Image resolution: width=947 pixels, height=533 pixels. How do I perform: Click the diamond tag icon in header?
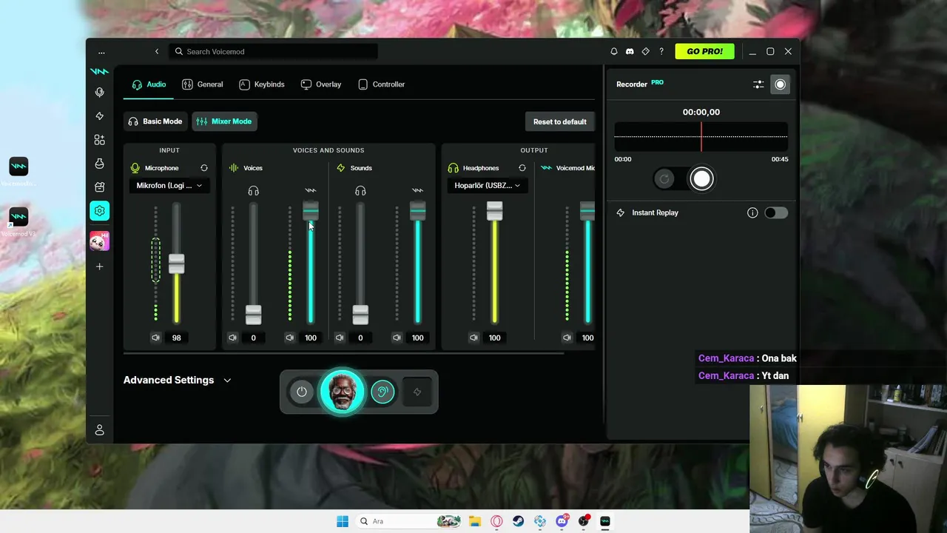click(646, 52)
